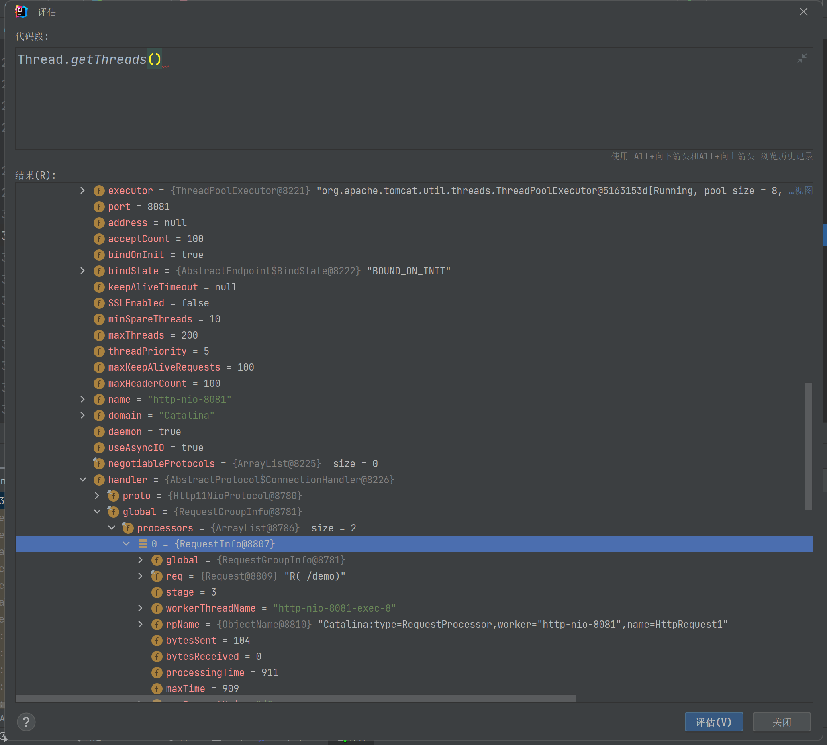Screen dimensions: 827x745
Task: Click the field icon beside bytesSent
Action: [156, 640]
